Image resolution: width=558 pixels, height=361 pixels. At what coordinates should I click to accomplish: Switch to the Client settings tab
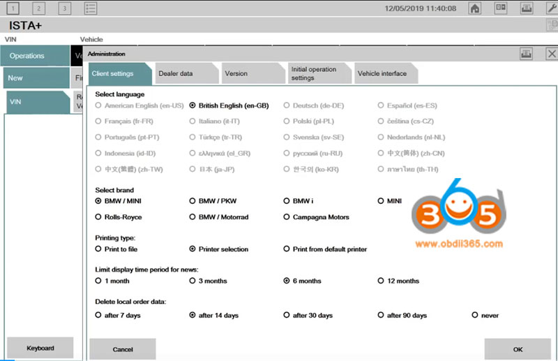coord(120,74)
